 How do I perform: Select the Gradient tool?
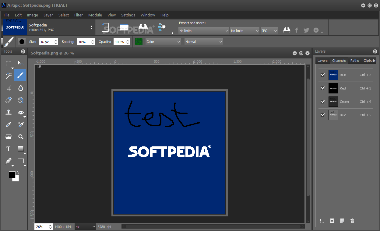[x=20, y=149]
